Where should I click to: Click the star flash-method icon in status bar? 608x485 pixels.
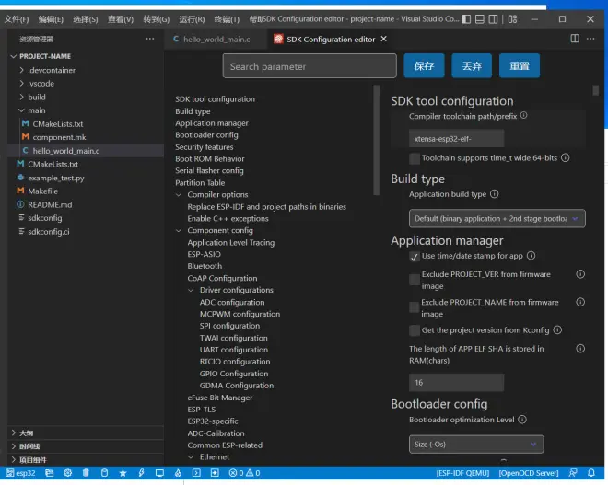coord(123,473)
